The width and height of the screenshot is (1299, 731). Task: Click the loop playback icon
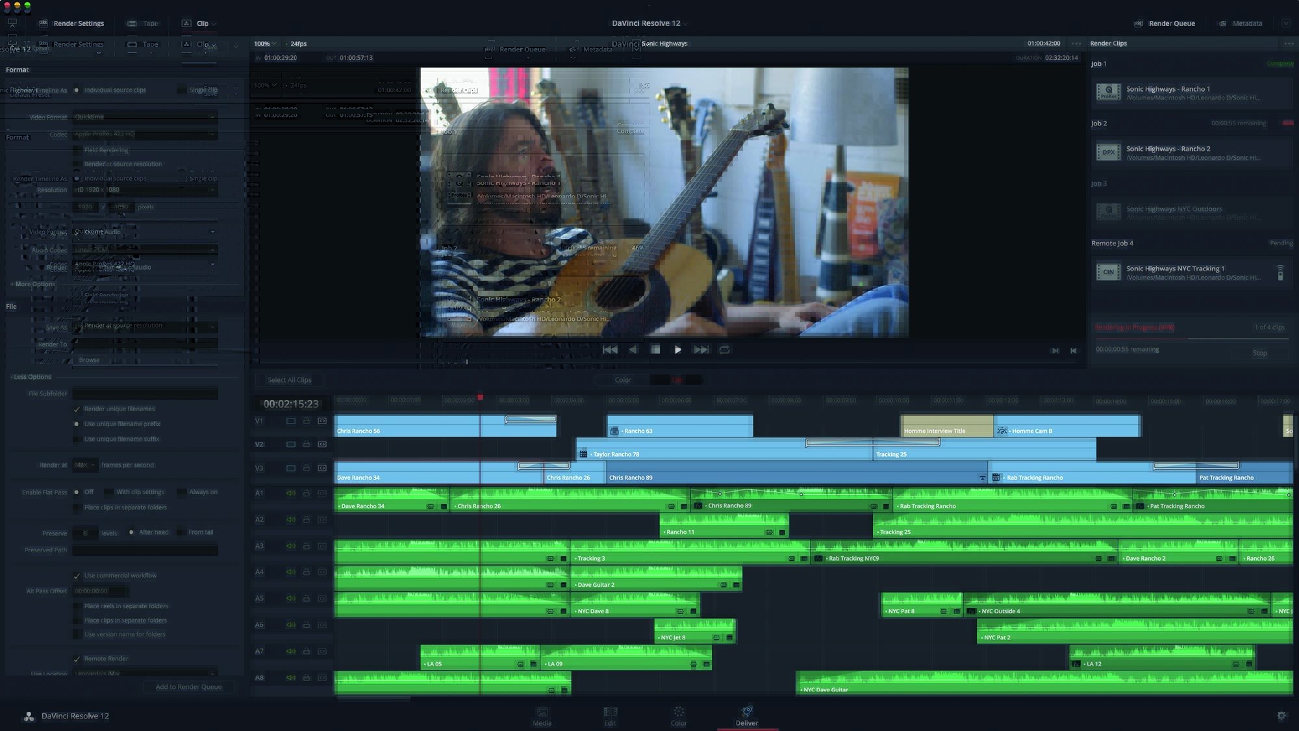click(x=725, y=349)
